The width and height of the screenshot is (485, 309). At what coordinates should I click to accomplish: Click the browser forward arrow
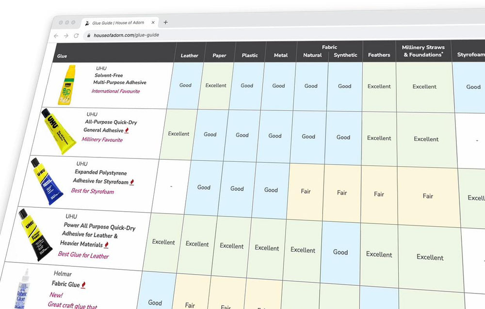pos(66,36)
